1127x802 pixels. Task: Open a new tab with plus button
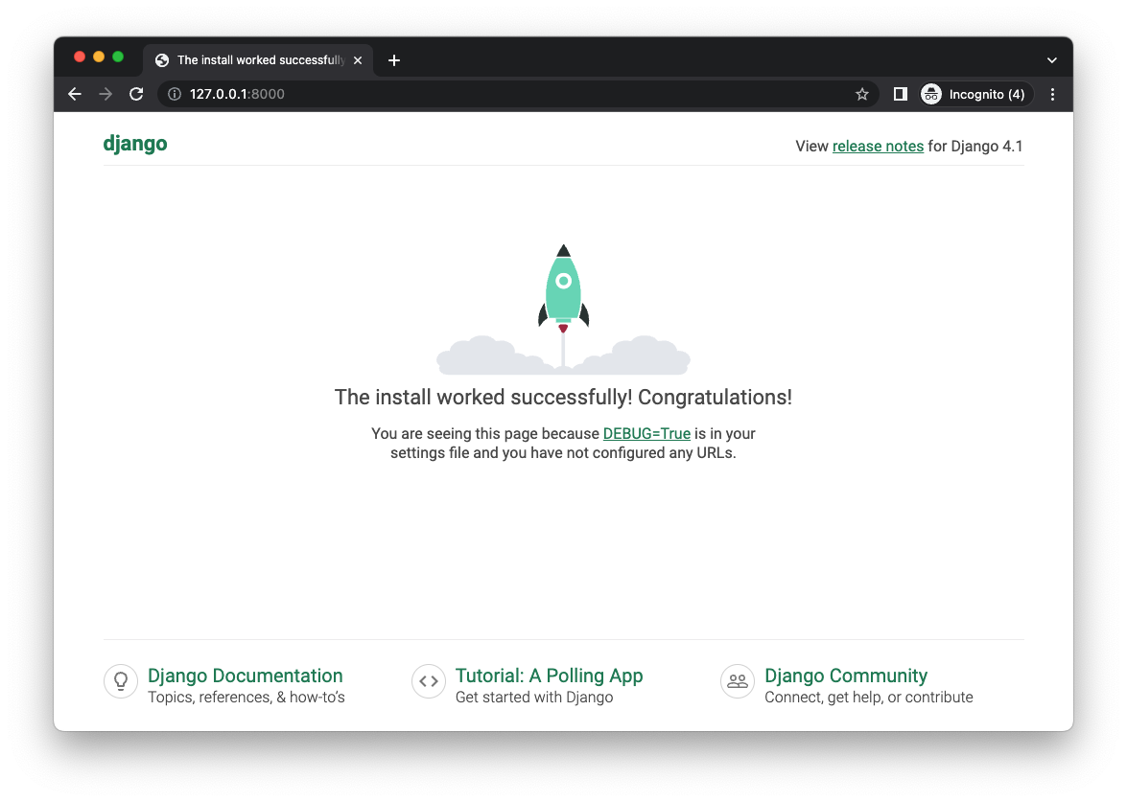pyautogui.click(x=394, y=60)
